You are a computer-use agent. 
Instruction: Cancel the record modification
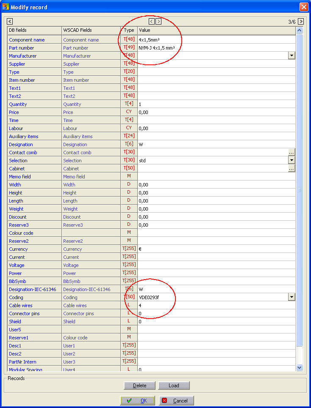tap(176, 401)
